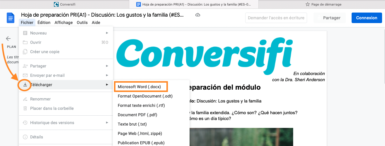Open the Édition menu
Viewport: 385px width, 146px height.
point(44,22)
